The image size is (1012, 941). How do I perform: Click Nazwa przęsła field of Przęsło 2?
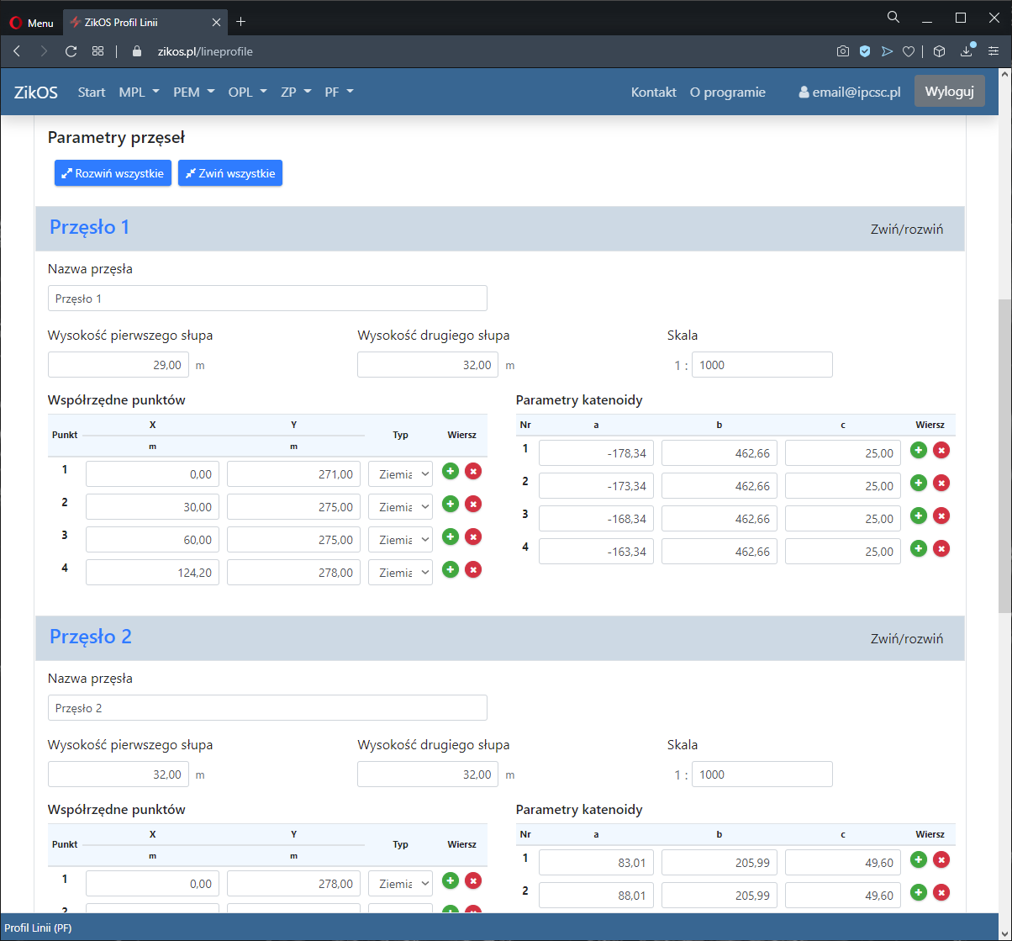[267, 708]
